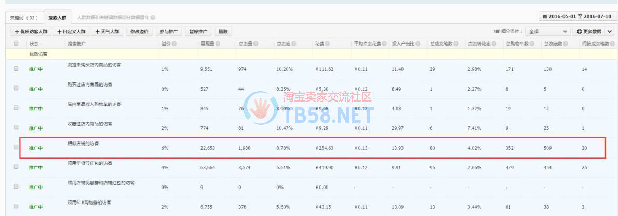
Task: Open the 细分条件 全部 dropdown
Action: (x=547, y=32)
